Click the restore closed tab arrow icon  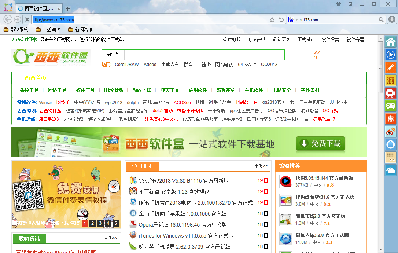click(x=281, y=19)
